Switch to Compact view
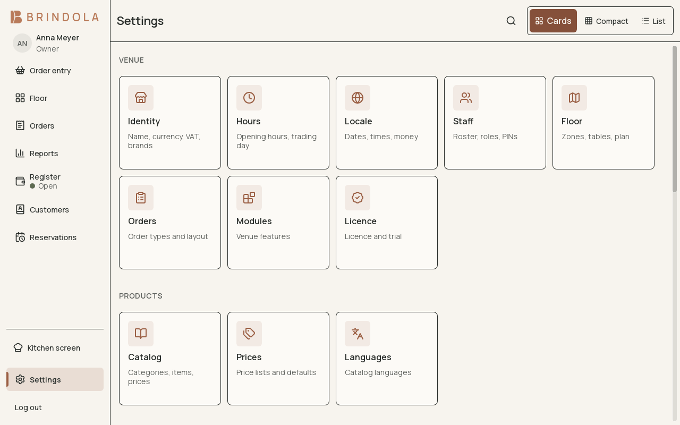Screen dimensions: 680x425 coord(606,21)
